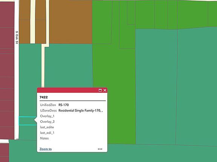Click the UnifiedZon field label
This screenshot has width=217, height=162.
tap(48, 105)
